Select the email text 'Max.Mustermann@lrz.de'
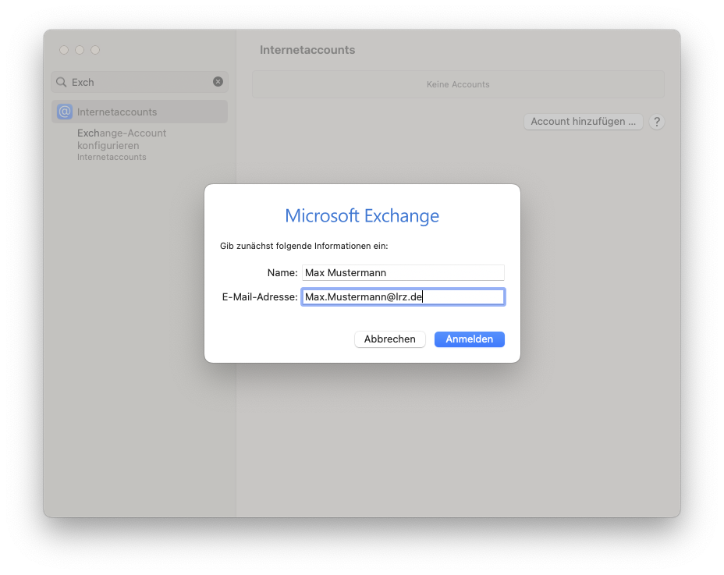The width and height of the screenshot is (724, 575). (x=364, y=296)
